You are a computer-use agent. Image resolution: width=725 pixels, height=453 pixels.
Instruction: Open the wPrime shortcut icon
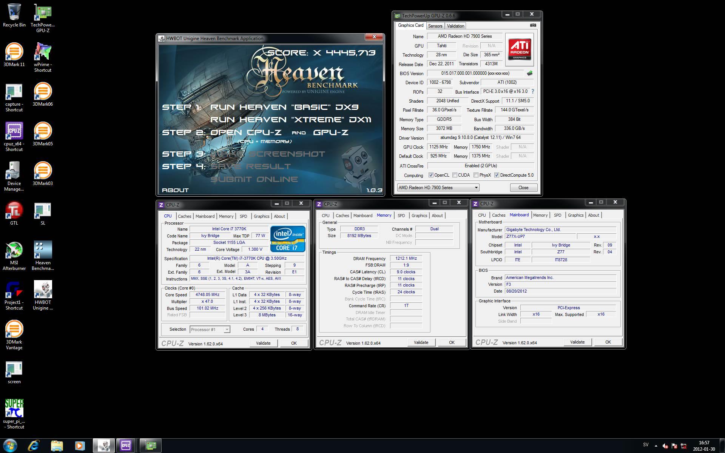[43, 58]
